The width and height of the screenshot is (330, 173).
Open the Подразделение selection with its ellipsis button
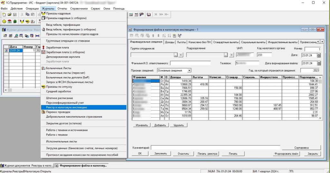point(225,55)
